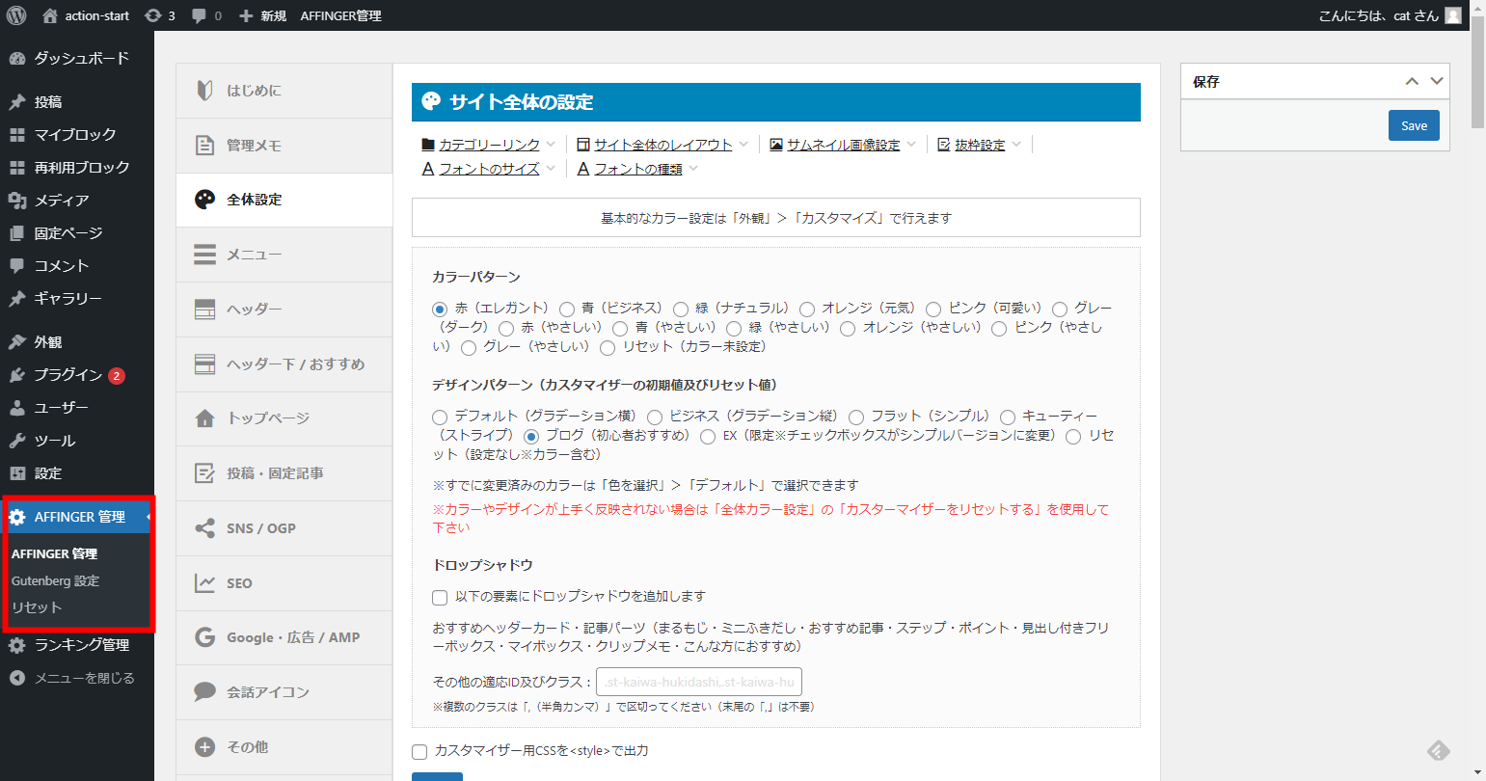1486x781 pixels.
Task: Expand the フォントの種類 dropdown arrow
Action: pos(693,169)
